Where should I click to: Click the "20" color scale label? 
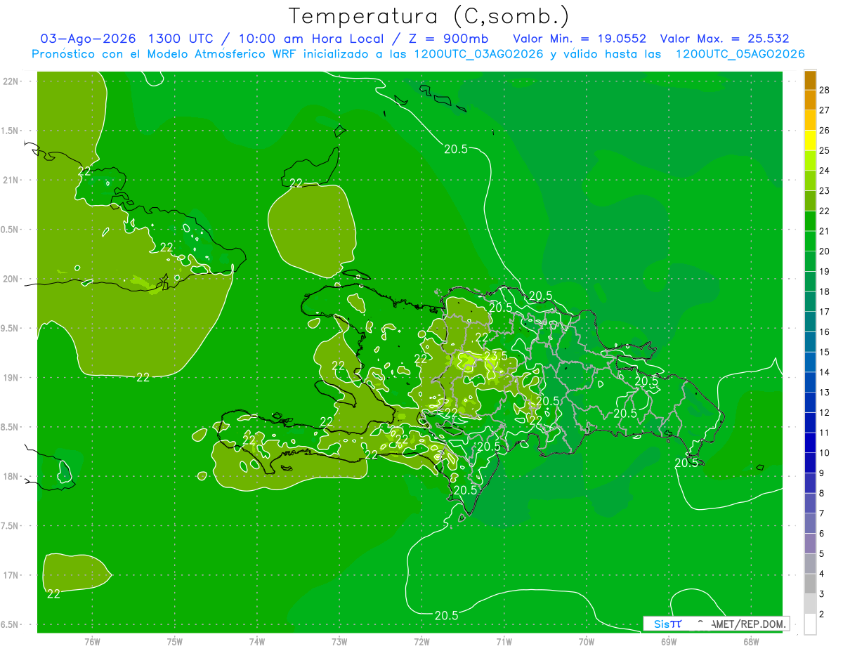(x=825, y=251)
